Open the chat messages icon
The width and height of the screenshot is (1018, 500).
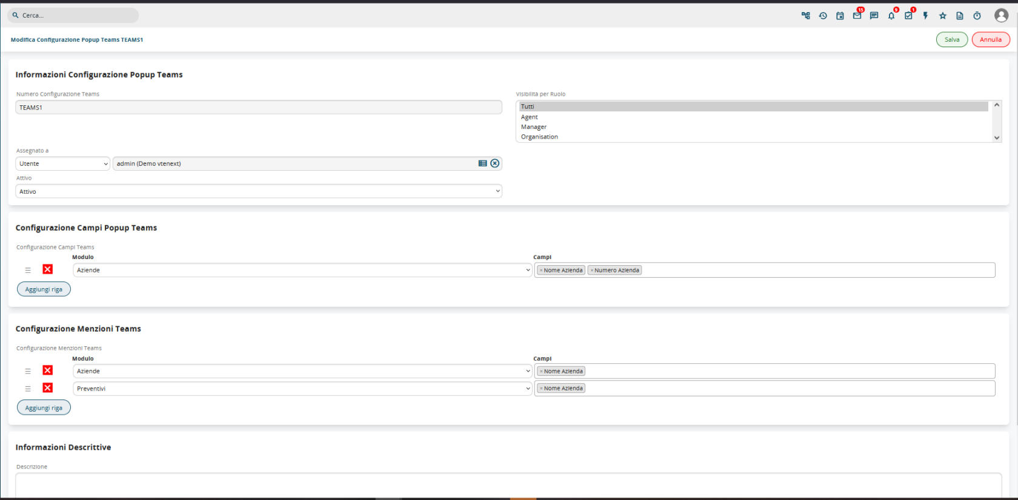(x=874, y=16)
